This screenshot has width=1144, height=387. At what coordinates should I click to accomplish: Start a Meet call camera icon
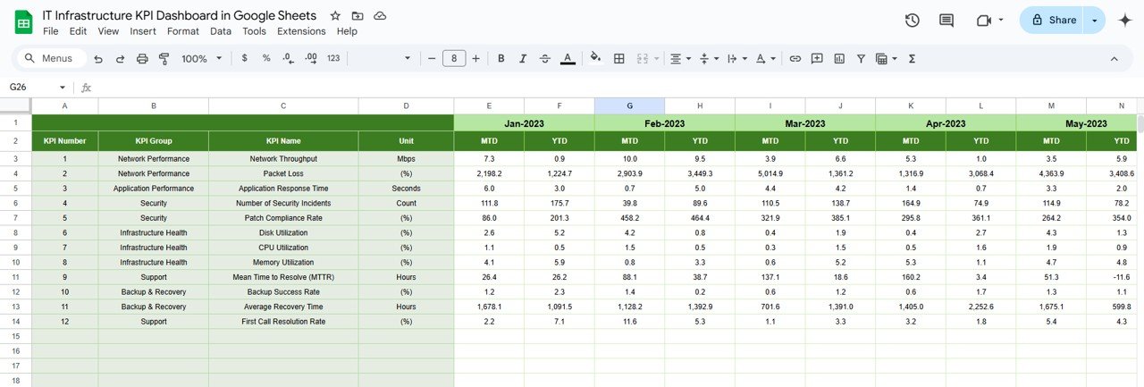pos(984,20)
